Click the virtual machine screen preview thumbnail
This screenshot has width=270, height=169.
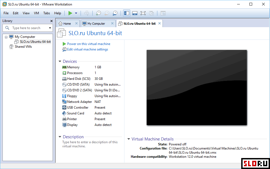197,88
